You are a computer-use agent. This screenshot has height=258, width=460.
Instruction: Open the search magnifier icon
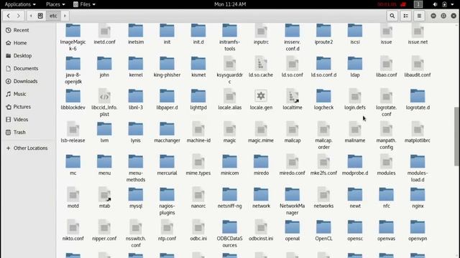pyautogui.click(x=392, y=16)
